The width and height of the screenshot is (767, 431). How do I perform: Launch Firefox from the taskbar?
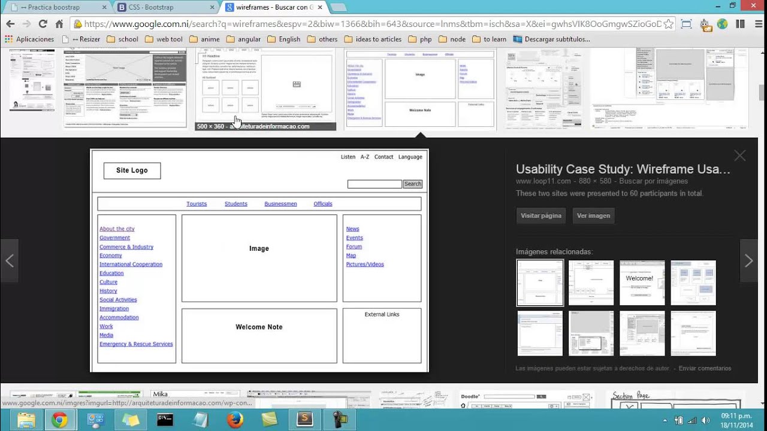coord(235,420)
